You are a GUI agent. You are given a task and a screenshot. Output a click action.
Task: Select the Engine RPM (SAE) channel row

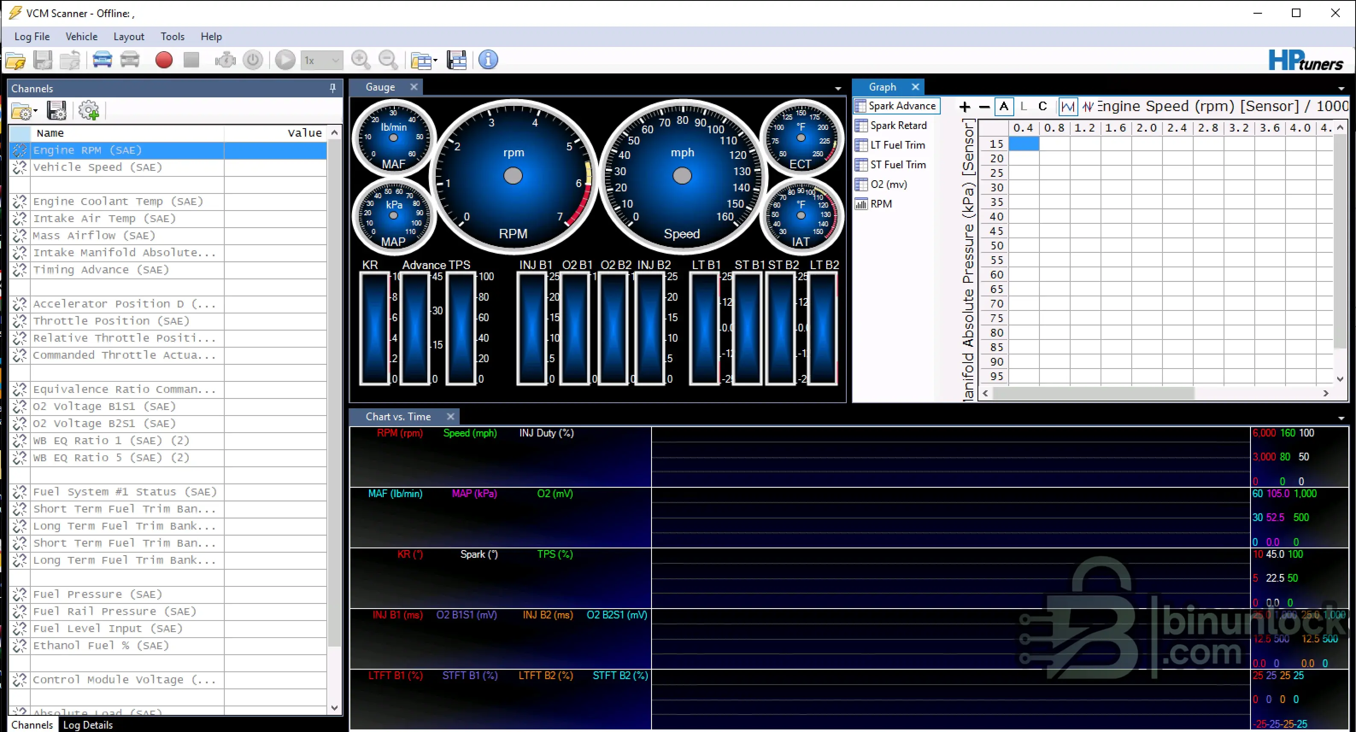pos(168,150)
